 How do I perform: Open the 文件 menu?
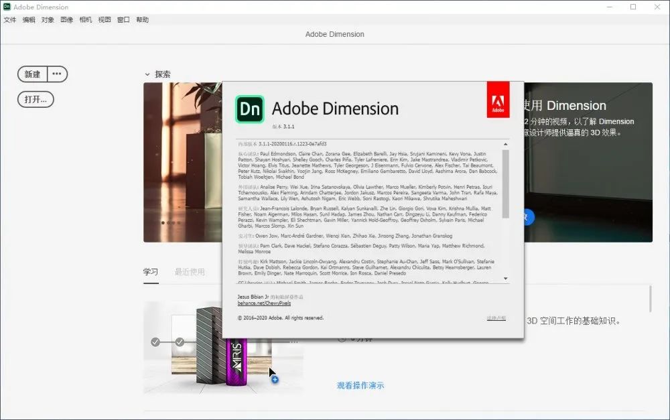tap(10, 19)
